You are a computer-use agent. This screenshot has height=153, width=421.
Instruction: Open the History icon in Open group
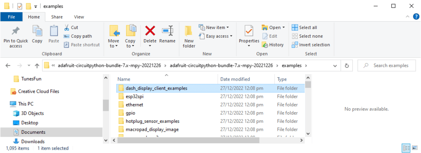265,45
